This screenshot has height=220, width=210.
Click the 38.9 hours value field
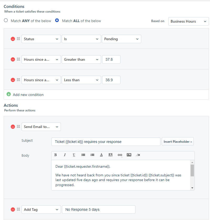point(111,80)
